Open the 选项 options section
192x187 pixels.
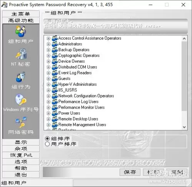[x=21, y=162]
